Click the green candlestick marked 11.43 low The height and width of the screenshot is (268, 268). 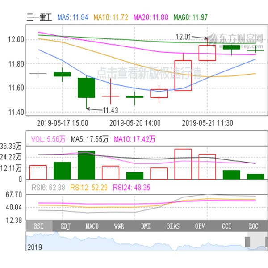click(x=86, y=88)
